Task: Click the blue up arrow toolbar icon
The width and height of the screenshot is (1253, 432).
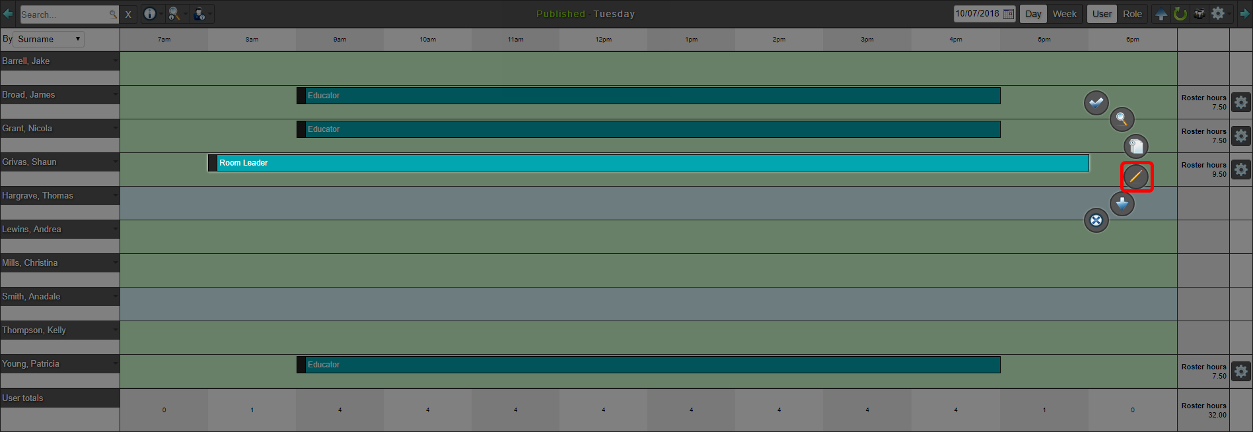Action: pyautogui.click(x=1161, y=14)
